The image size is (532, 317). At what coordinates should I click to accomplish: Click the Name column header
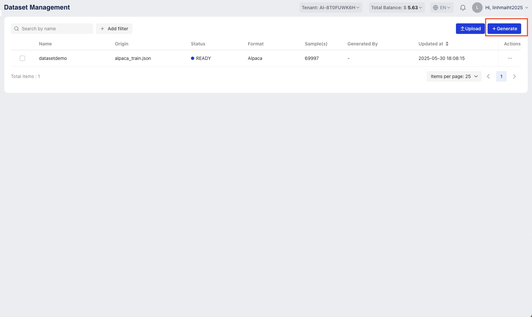tap(45, 44)
